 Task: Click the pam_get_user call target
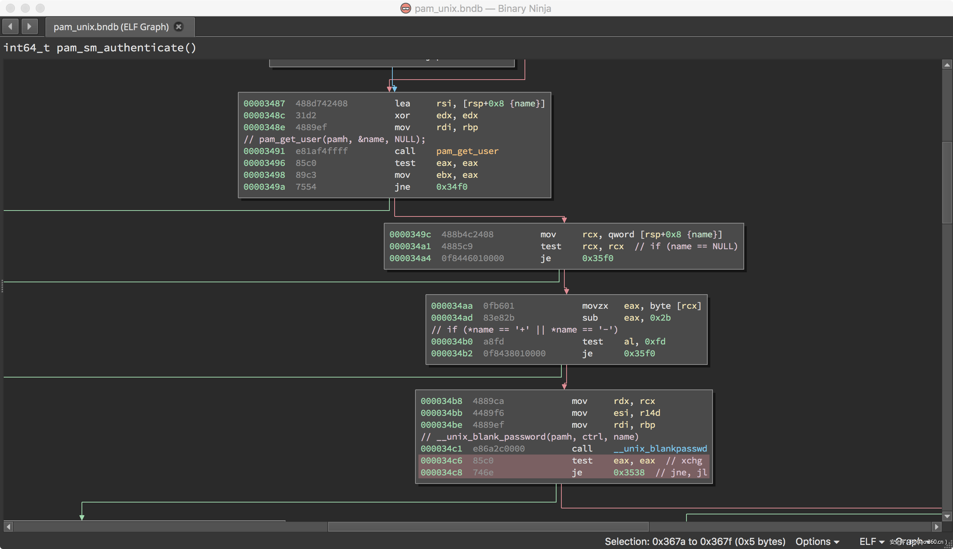coord(467,151)
